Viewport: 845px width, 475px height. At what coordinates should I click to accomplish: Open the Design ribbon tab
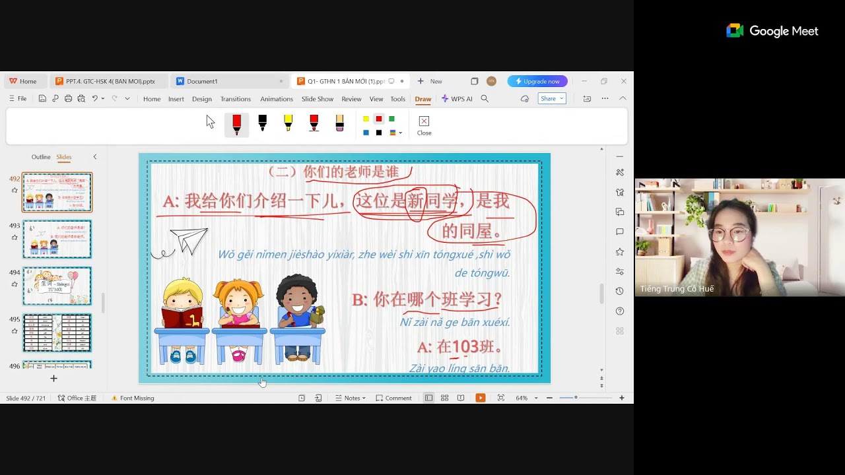202,99
